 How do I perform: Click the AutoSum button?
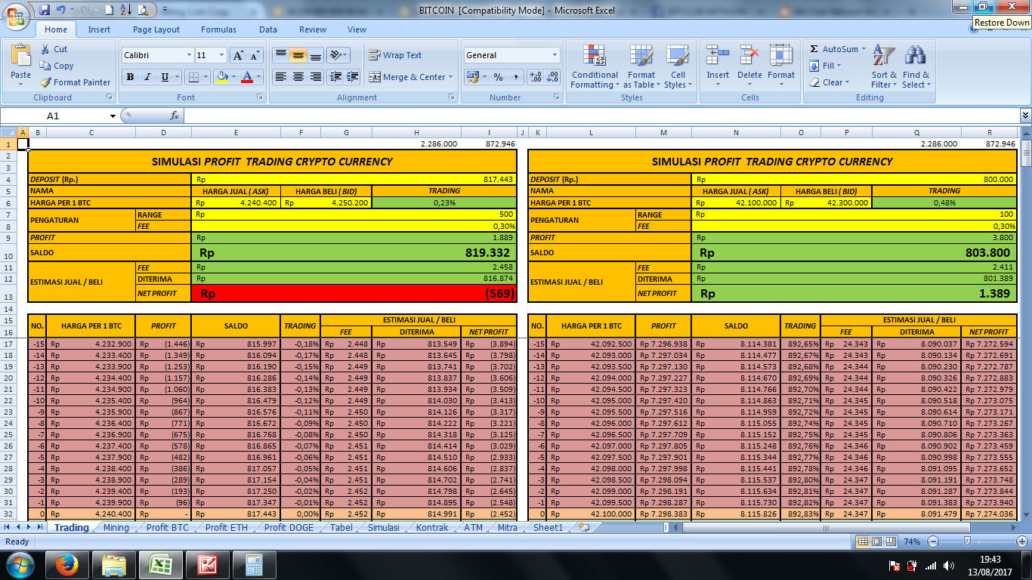[834, 49]
